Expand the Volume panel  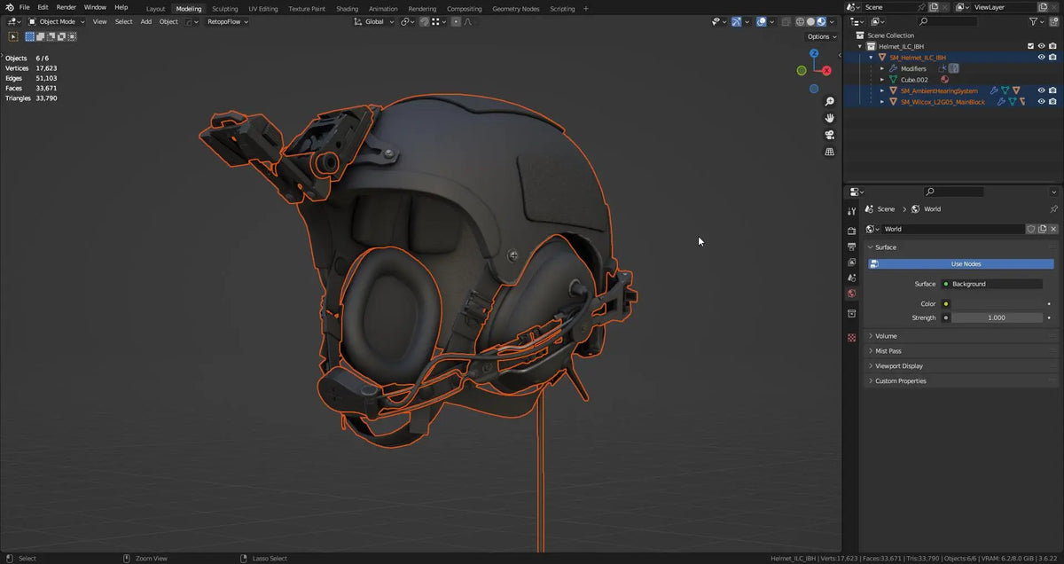[x=961, y=336]
